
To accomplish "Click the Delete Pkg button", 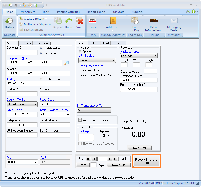I will pyautogui.click(x=119, y=165).
